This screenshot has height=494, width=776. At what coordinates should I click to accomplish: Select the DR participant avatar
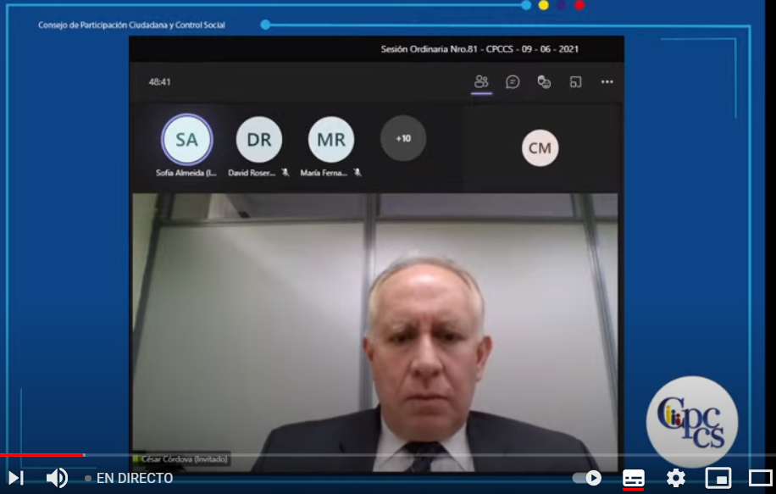coord(259,140)
